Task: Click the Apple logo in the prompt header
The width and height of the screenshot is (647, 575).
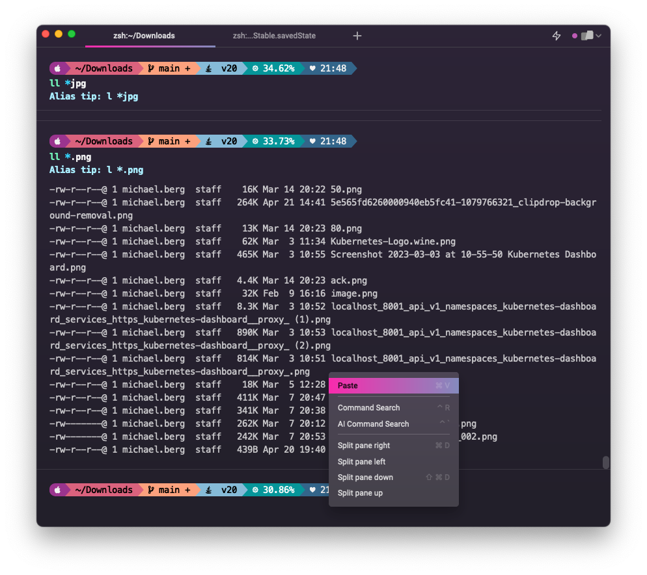Action: click(58, 68)
